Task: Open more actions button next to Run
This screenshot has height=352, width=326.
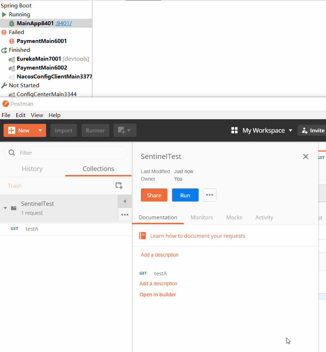Action: coord(210,195)
